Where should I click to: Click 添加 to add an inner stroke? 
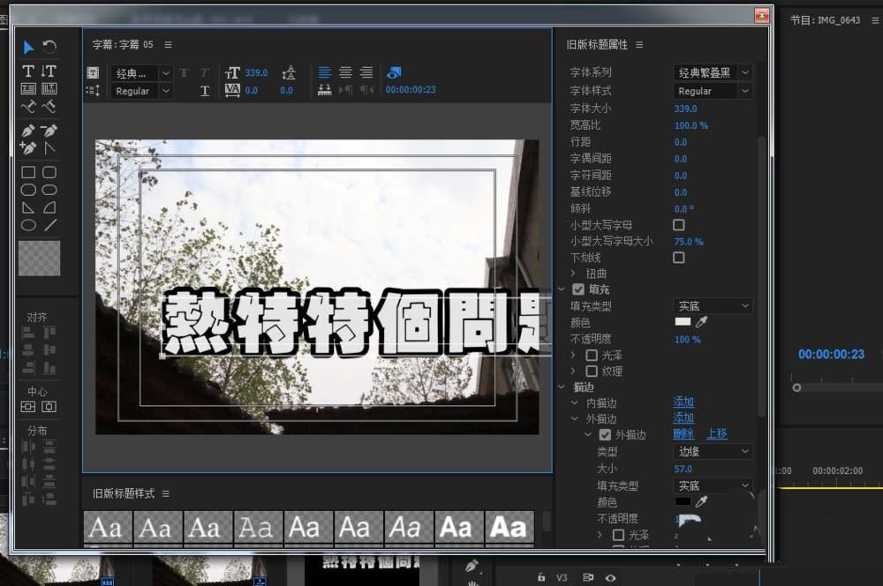point(683,402)
